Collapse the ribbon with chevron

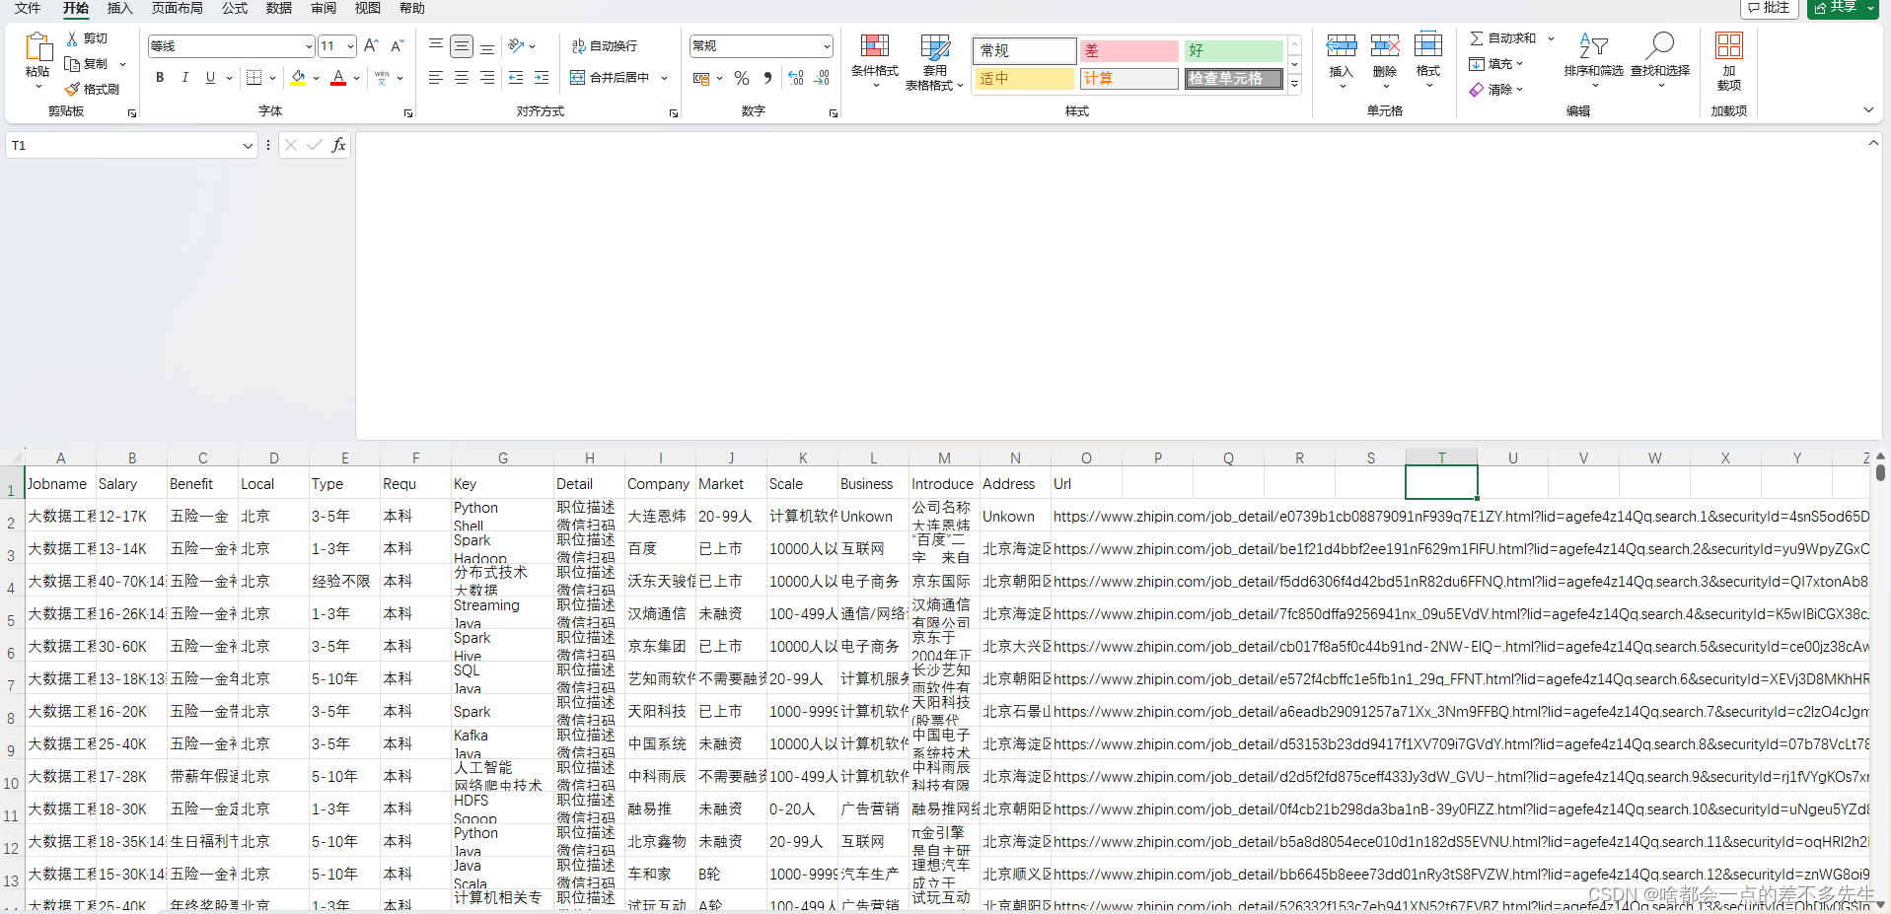point(1867,110)
